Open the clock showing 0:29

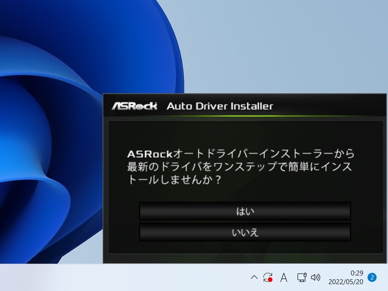[x=357, y=273]
